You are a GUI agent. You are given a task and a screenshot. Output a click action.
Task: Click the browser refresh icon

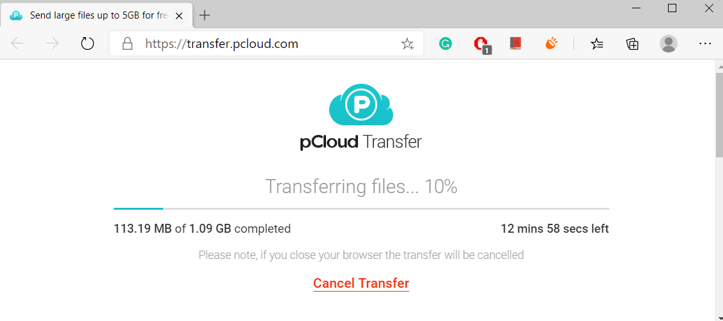(x=87, y=44)
